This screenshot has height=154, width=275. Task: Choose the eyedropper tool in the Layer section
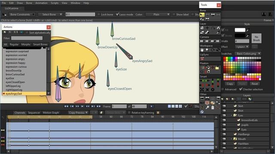point(218,33)
